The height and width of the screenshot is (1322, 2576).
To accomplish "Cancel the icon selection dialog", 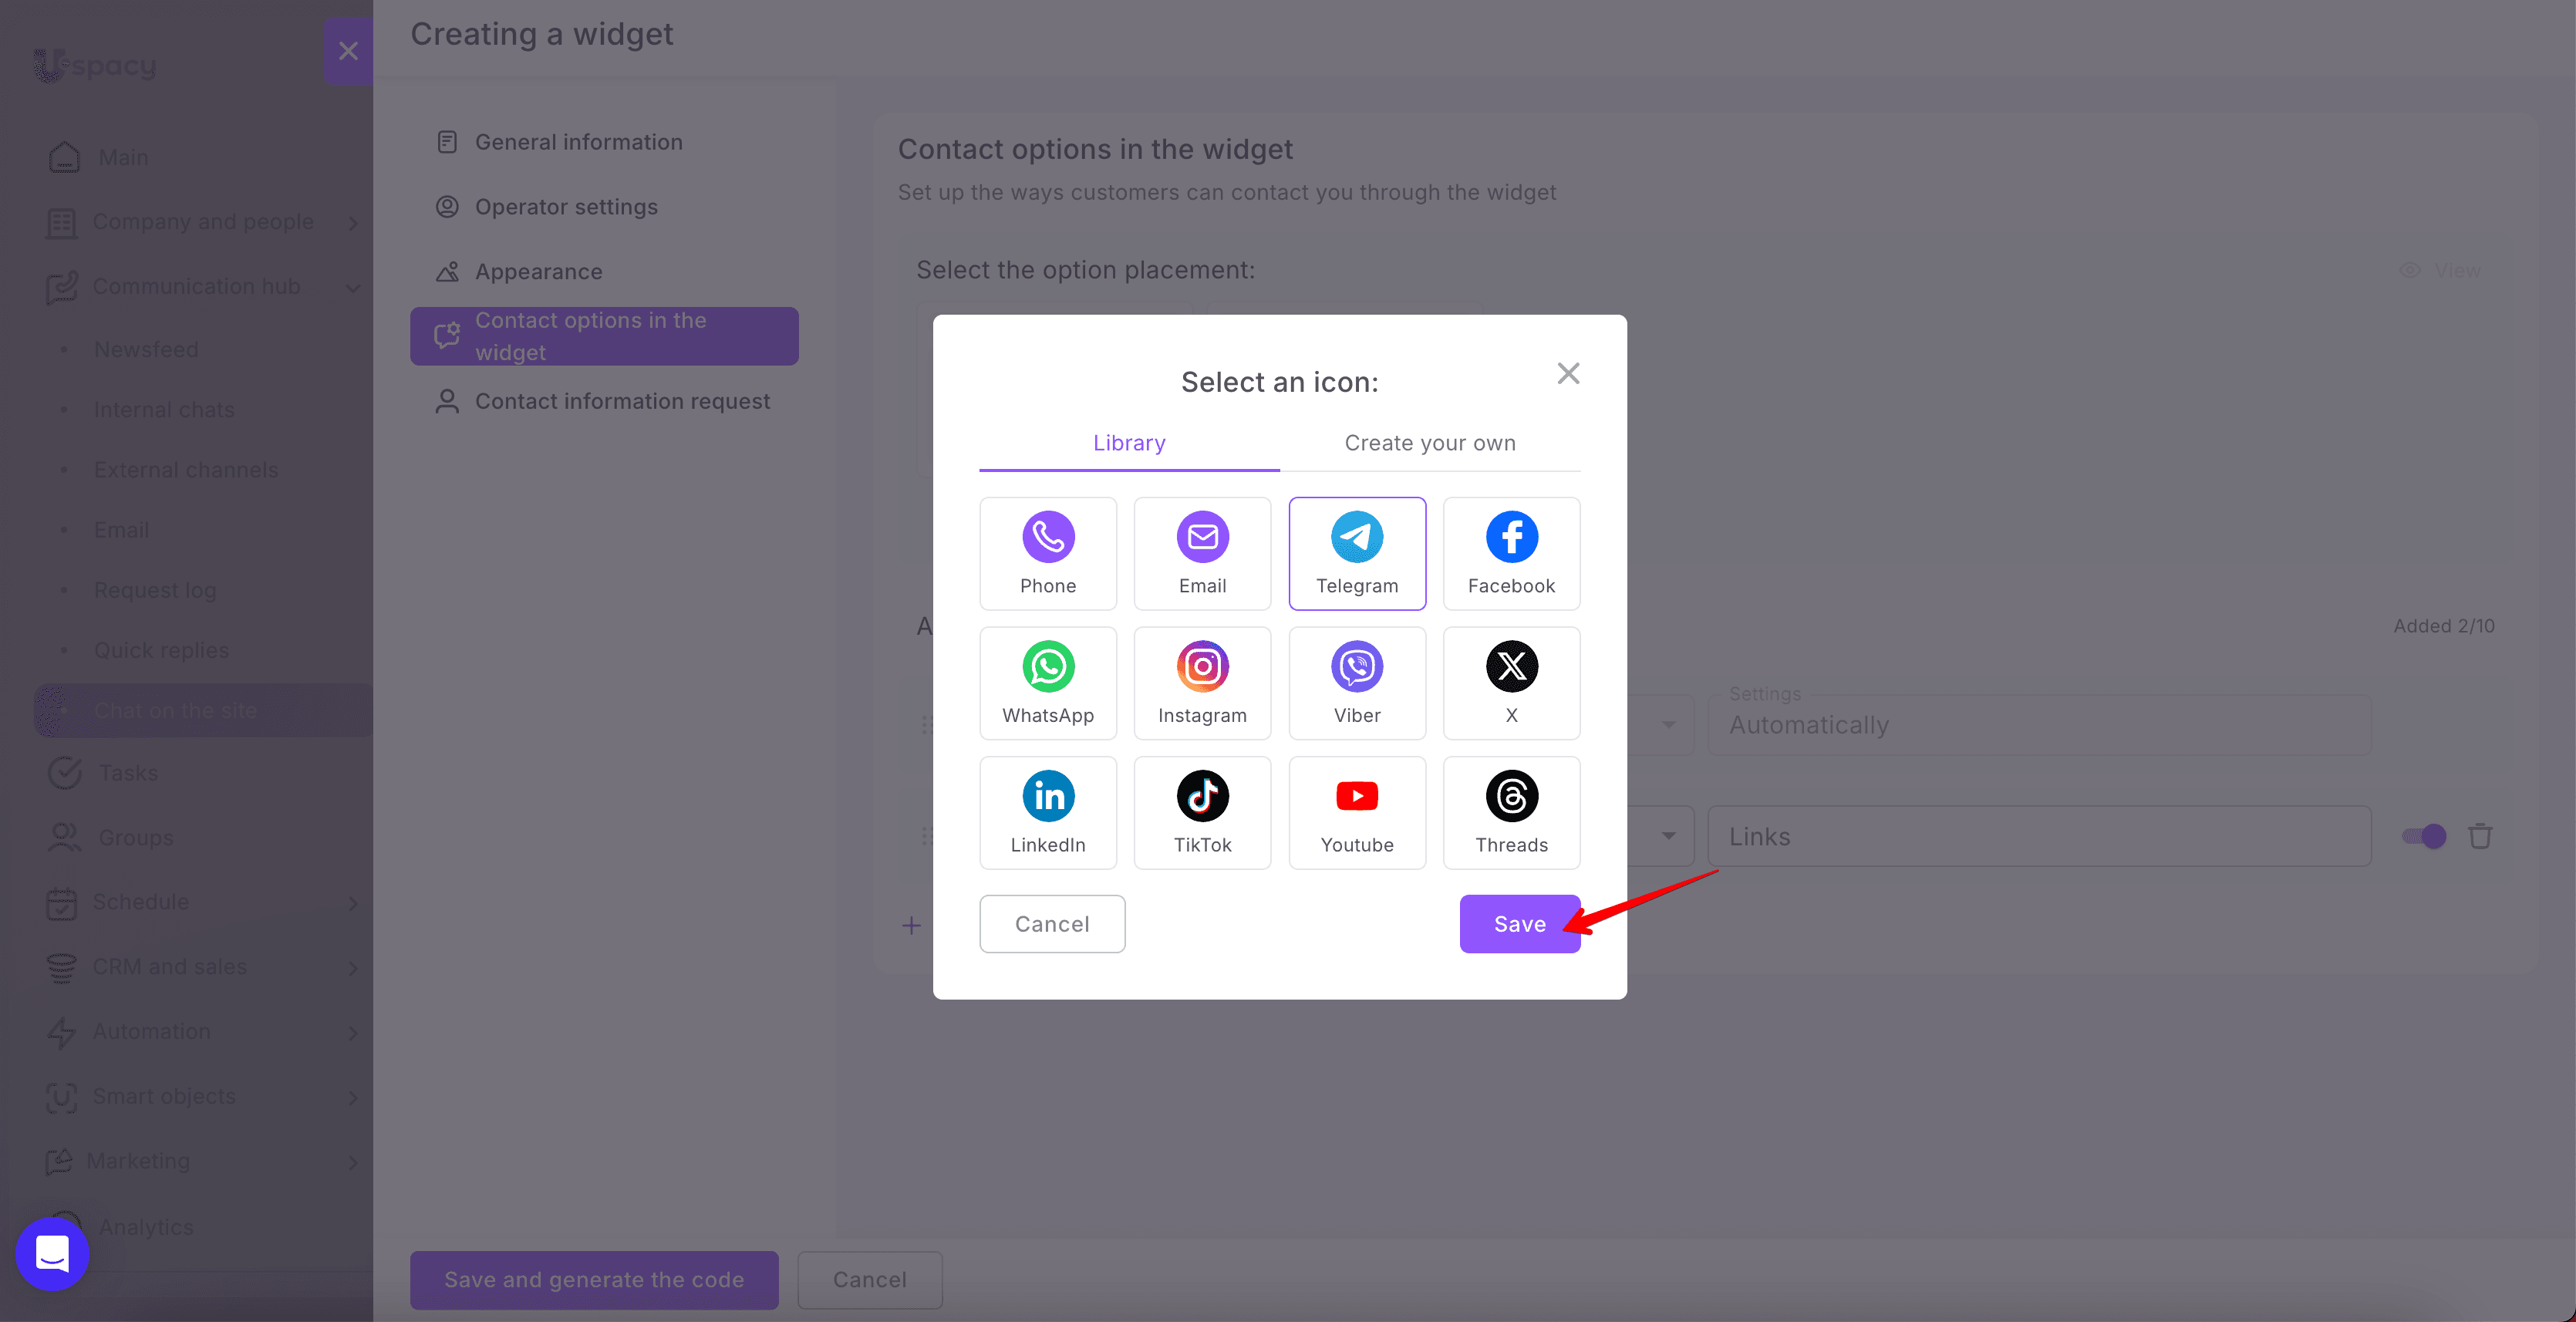I will (x=1052, y=924).
